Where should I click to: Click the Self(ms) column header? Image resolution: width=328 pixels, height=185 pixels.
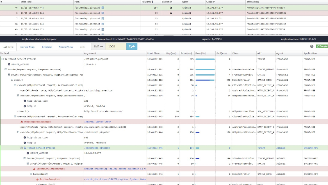pos(221,53)
